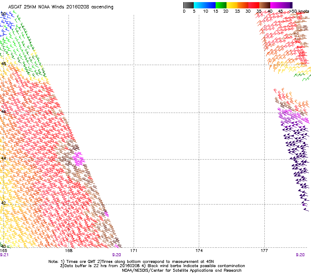This screenshot has height=273, width=311.
Task: Select the '15' legend scale label
Action: pyautogui.click(x=216, y=11)
